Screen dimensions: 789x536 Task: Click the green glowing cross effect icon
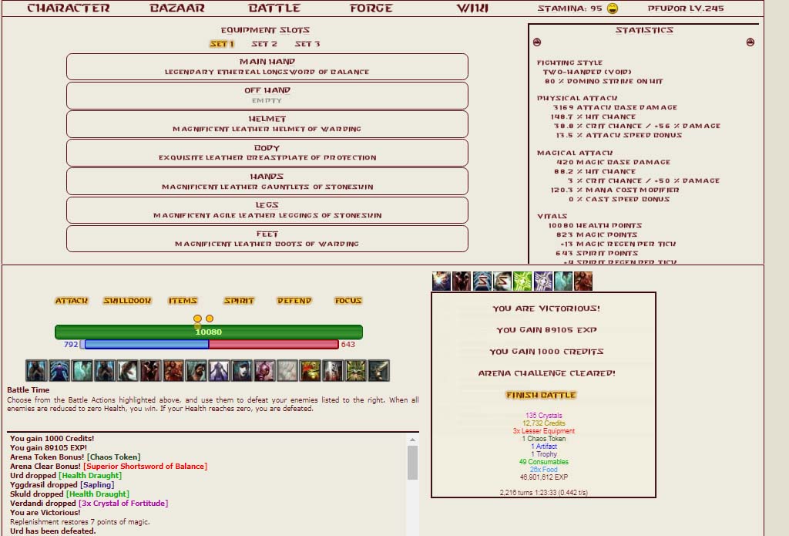click(x=523, y=281)
